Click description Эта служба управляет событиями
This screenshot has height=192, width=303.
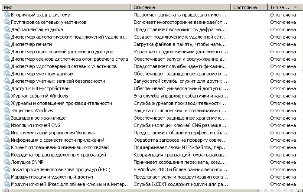[x=181, y=96]
